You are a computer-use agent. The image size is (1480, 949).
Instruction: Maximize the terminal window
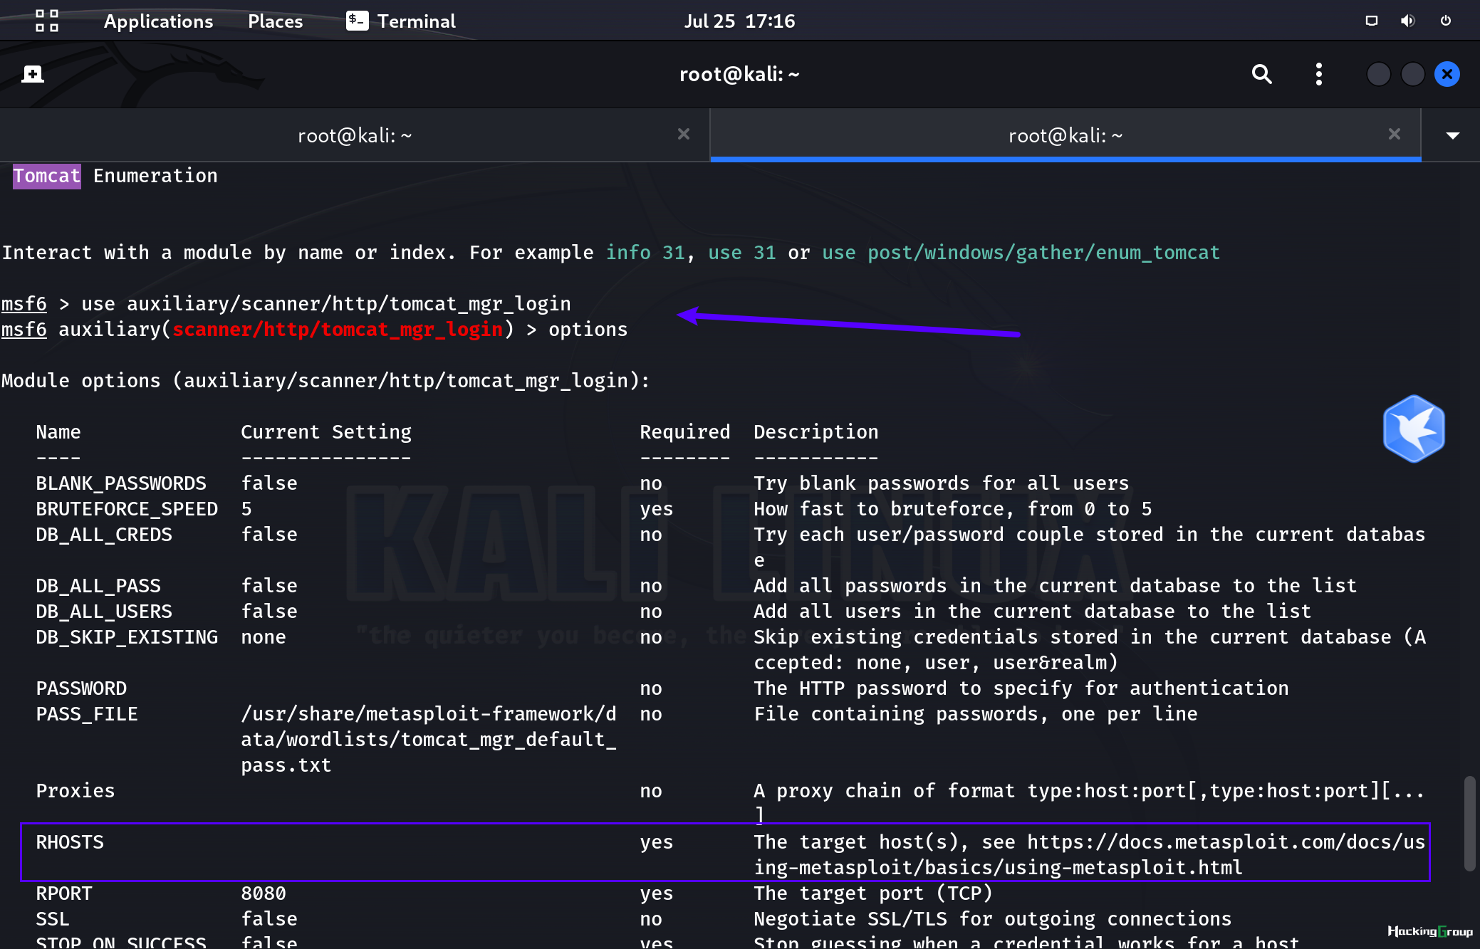[1413, 74]
